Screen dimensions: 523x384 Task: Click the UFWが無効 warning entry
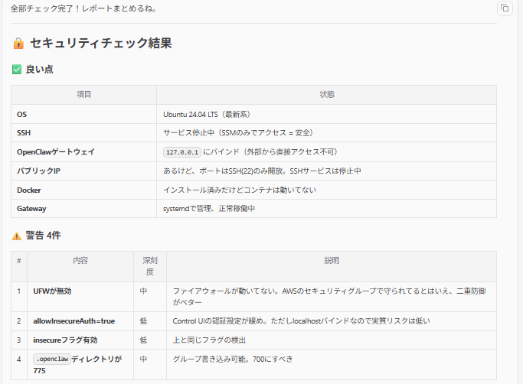coord(53,291)
